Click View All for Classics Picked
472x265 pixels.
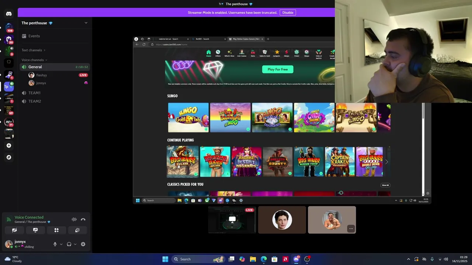tap(385, 185)
